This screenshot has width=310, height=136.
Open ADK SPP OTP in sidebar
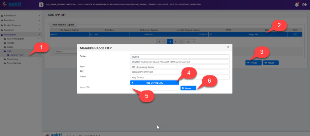tap(17, 55)
